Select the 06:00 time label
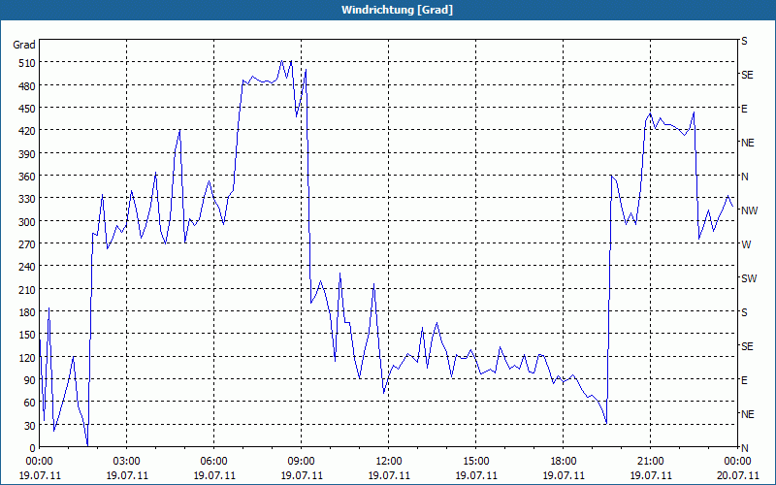776x485 pixels. click(213, 462)
